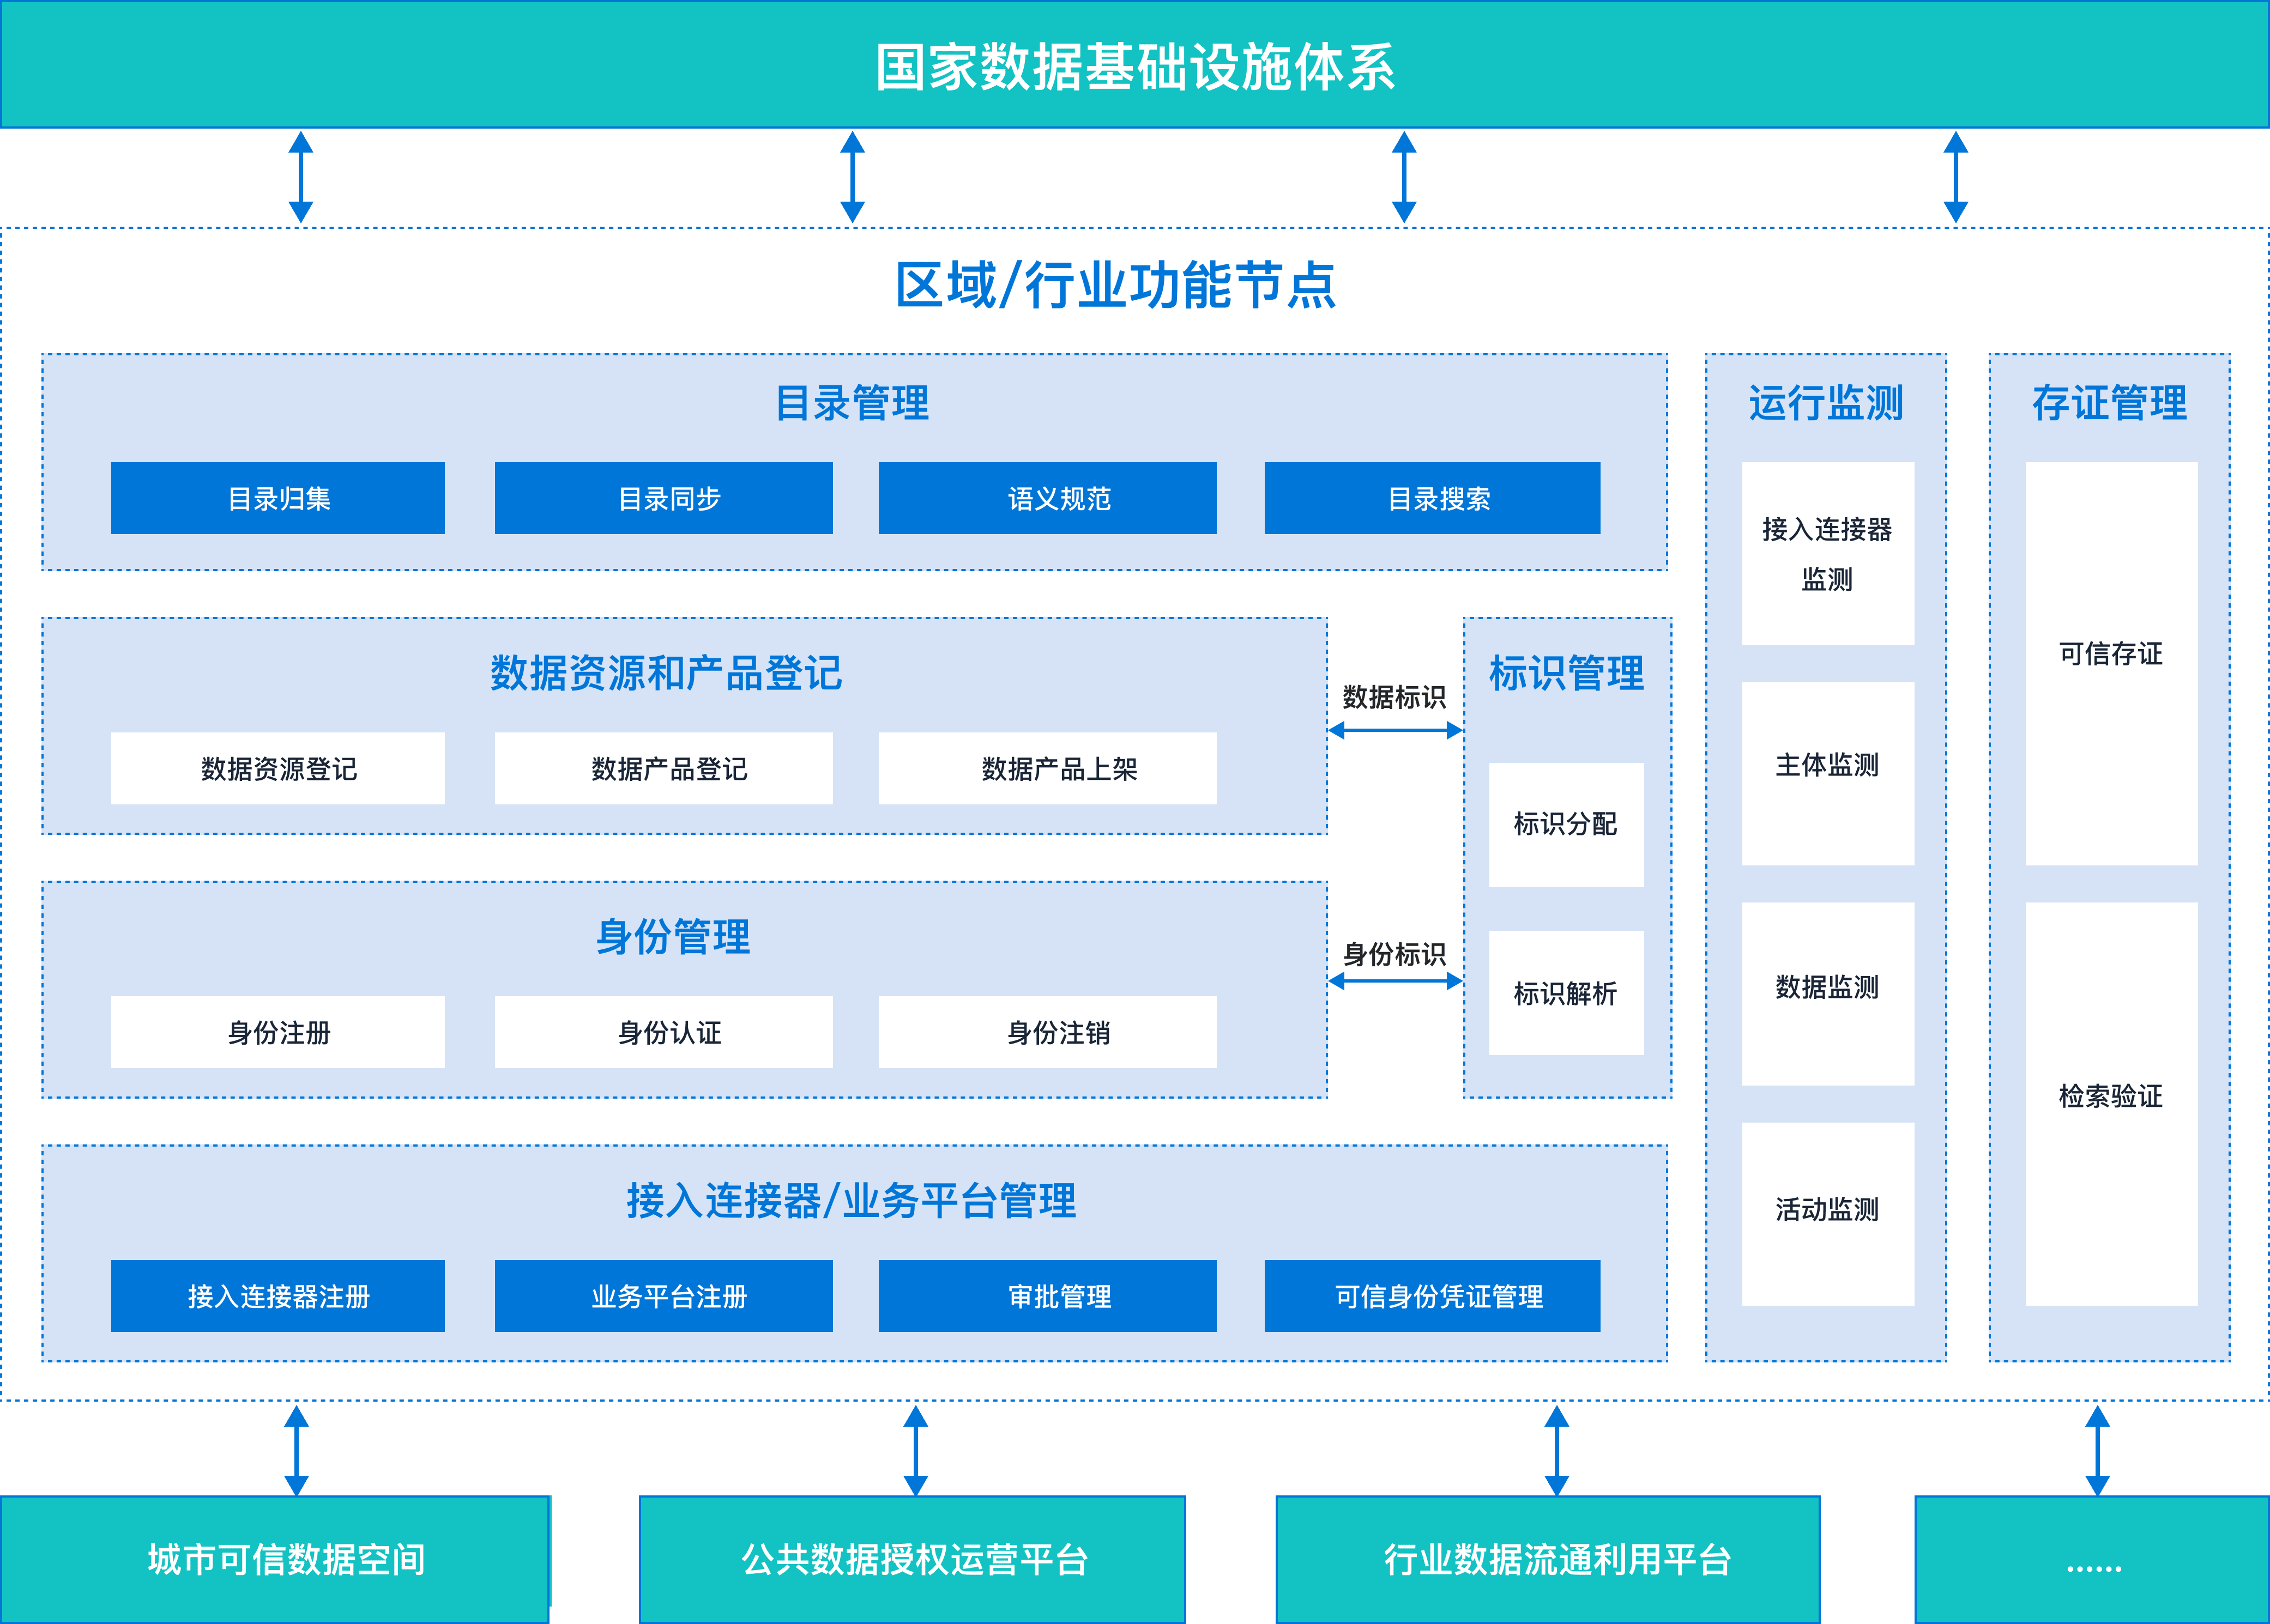Select the 业务平台注册 box
The width and height of the screenshot is (2270, 1624).
click(663, 1296)
